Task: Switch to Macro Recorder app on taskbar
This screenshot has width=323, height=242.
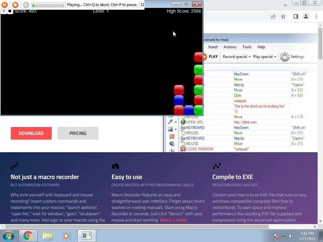Action: click(86, 236)
